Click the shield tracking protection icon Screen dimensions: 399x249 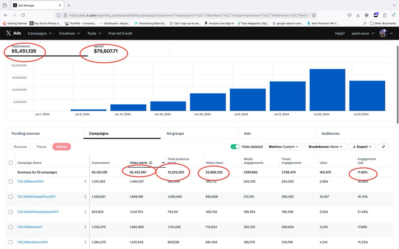point(59,15)
